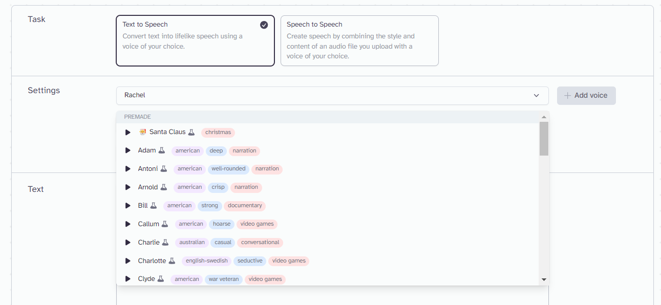Click the voice list scroll down arrow
661x305 pixels.
(544, 279)
